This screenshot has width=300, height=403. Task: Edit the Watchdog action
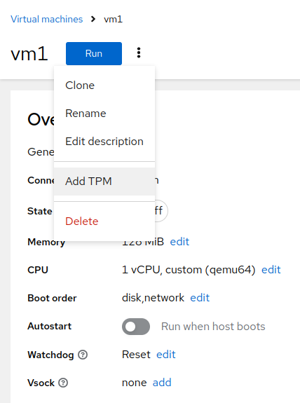tap(166, 355)
